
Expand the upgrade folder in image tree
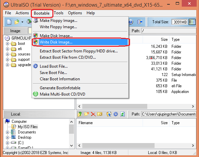coord(7,65)
